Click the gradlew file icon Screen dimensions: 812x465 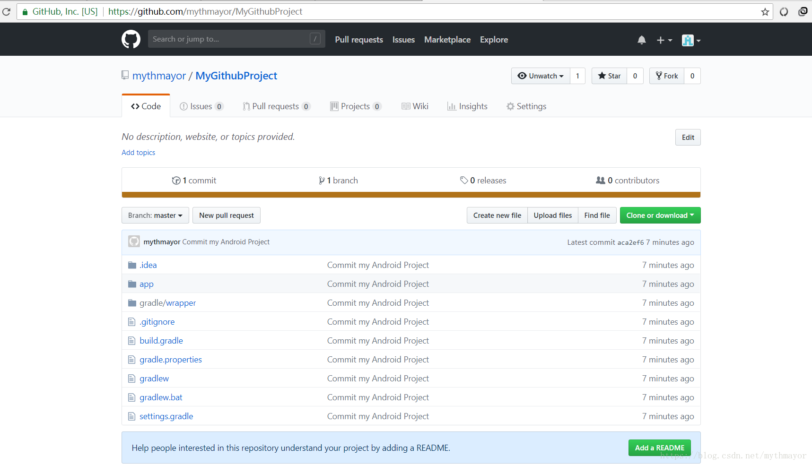pyautogui.click(x=132, y=379)
